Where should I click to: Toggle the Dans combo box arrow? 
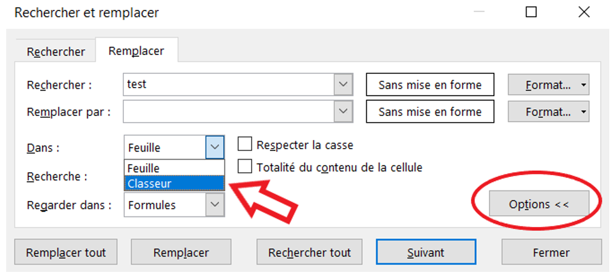click(x=215, y=147)
